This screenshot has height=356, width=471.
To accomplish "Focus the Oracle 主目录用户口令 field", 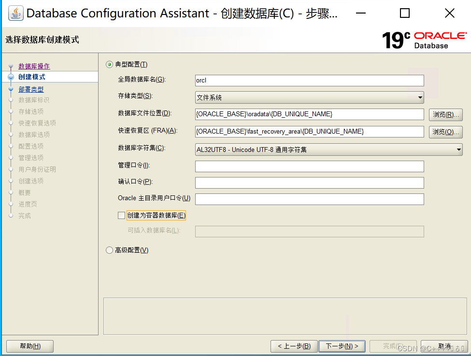I will [309, 199].
